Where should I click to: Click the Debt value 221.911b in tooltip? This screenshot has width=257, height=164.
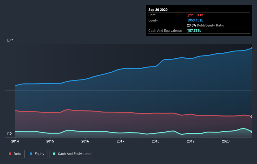pos(195,15)
